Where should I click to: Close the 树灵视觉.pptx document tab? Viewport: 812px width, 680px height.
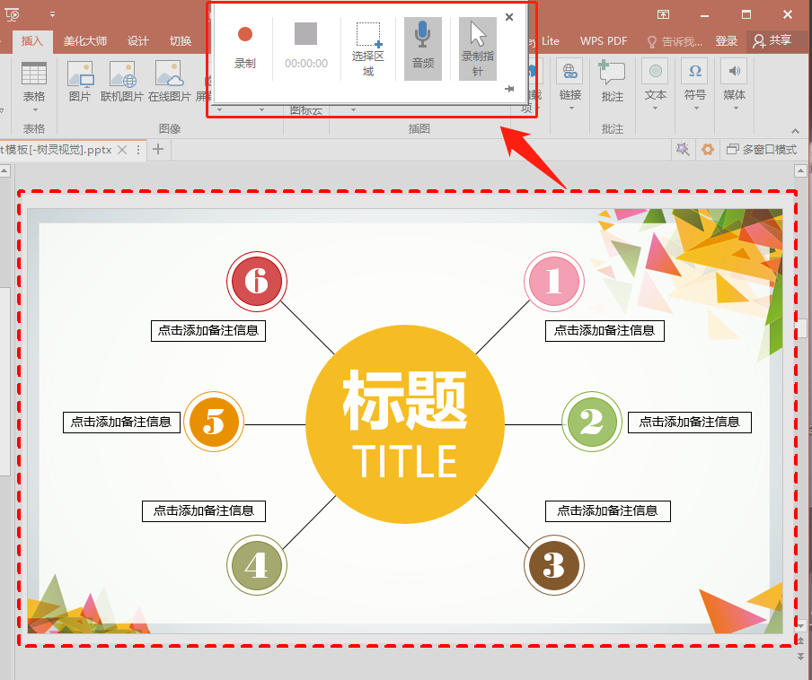point(122,150)
